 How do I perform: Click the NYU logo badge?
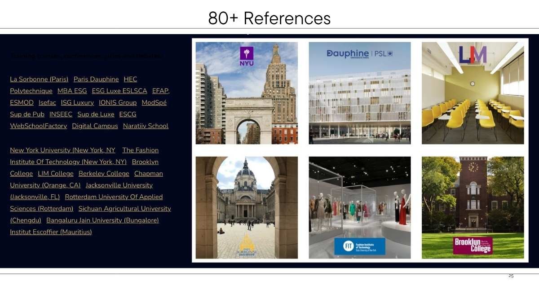pos(247,57)
